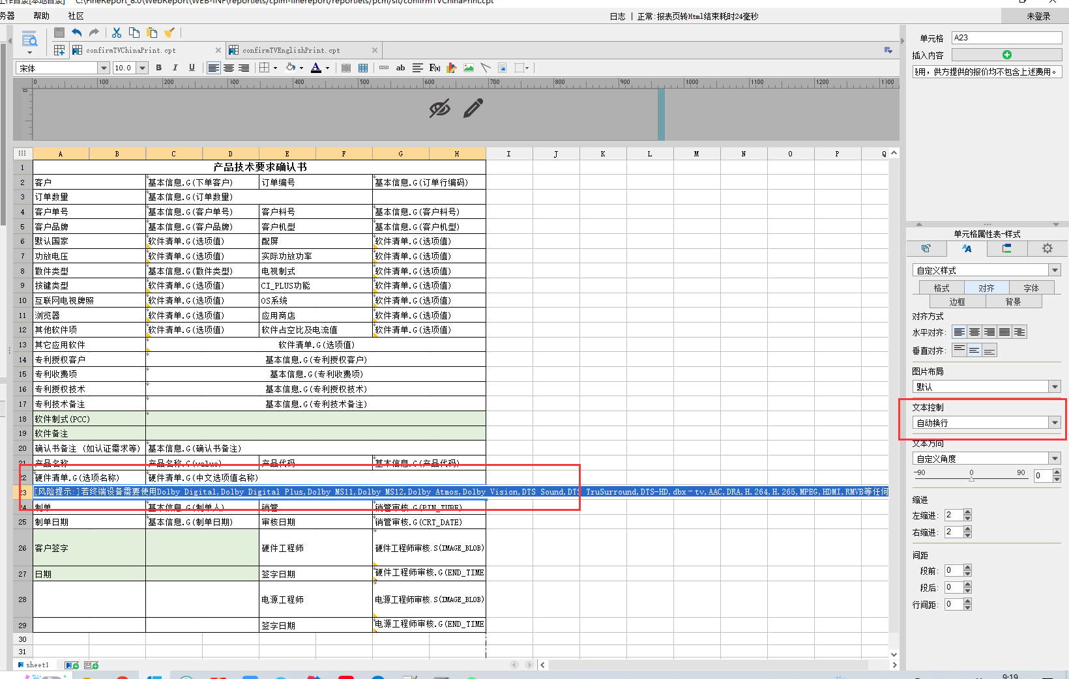Viewport: 1069px width, 679px height.
Task: Open fill color dropdown arrow
Action: (301, 68)
